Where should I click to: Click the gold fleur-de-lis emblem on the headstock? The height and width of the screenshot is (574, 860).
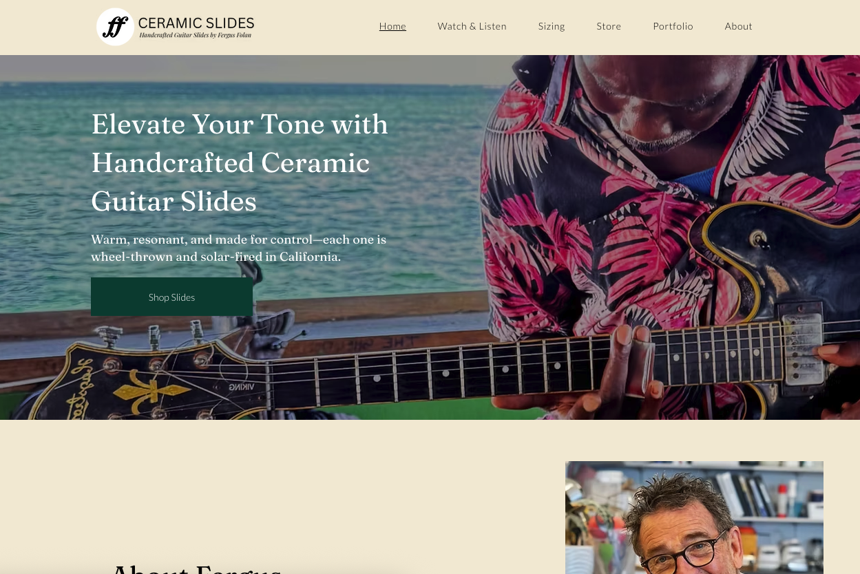(x=150, y=388)
